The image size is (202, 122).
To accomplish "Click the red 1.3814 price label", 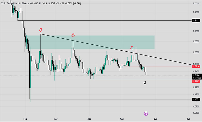I will [196, 66].
